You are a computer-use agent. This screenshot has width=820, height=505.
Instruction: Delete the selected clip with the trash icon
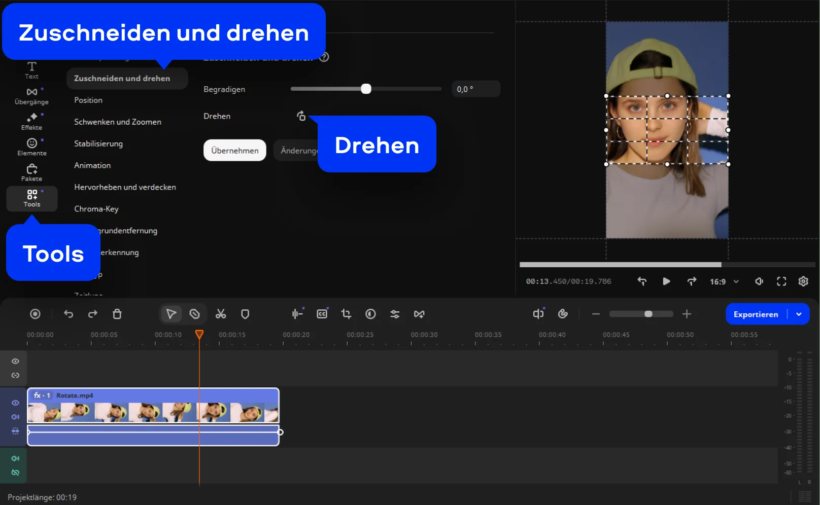(x=117, y=314)
